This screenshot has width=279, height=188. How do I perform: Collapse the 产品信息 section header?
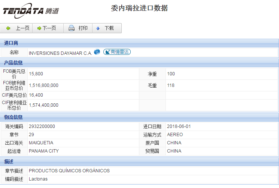[13, 63]
